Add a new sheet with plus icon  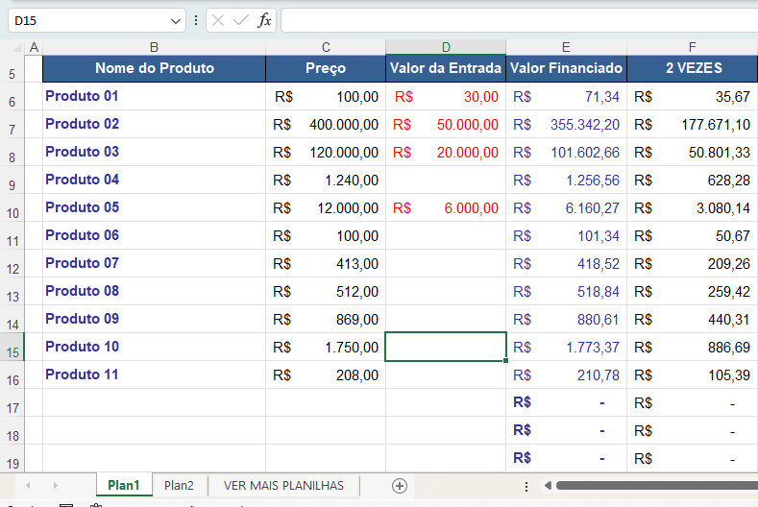coord(400,486)
